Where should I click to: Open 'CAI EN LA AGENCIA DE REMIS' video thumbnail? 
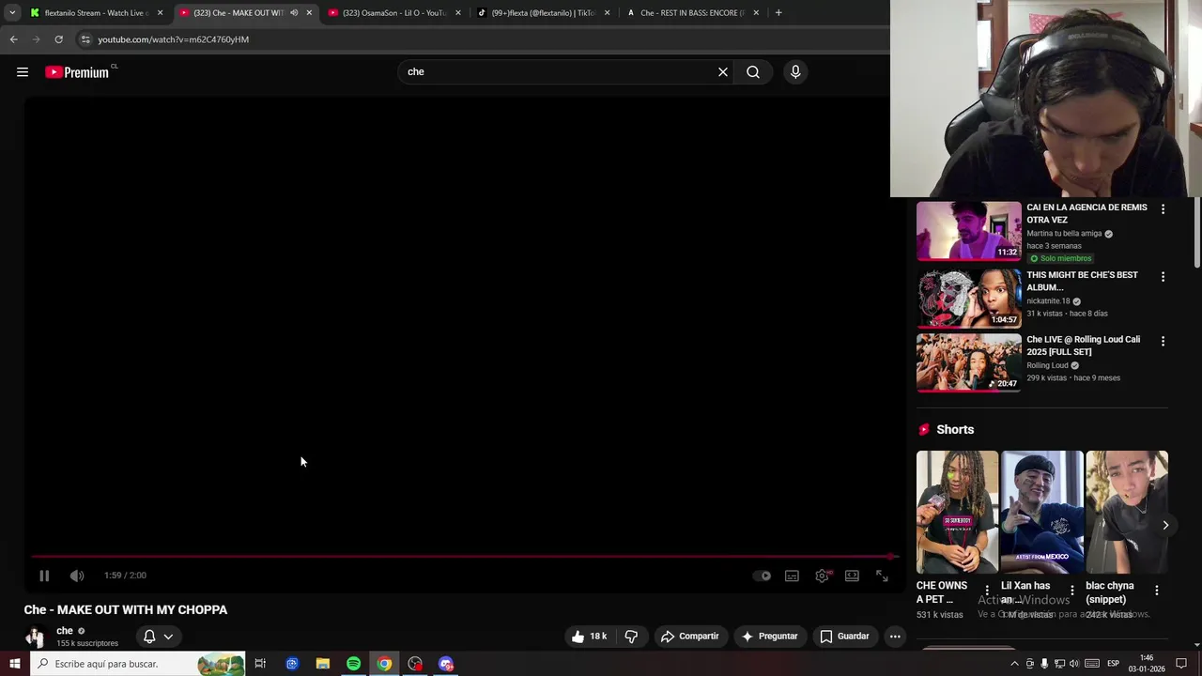pos(969,231)
